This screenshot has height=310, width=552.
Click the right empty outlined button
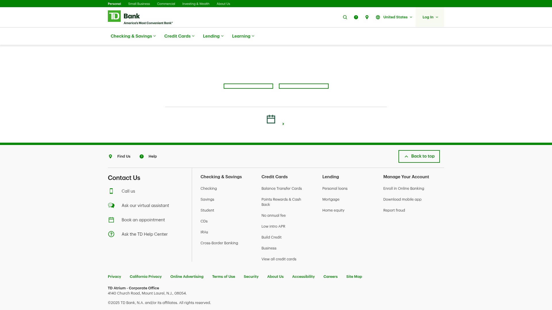[304, 86]
